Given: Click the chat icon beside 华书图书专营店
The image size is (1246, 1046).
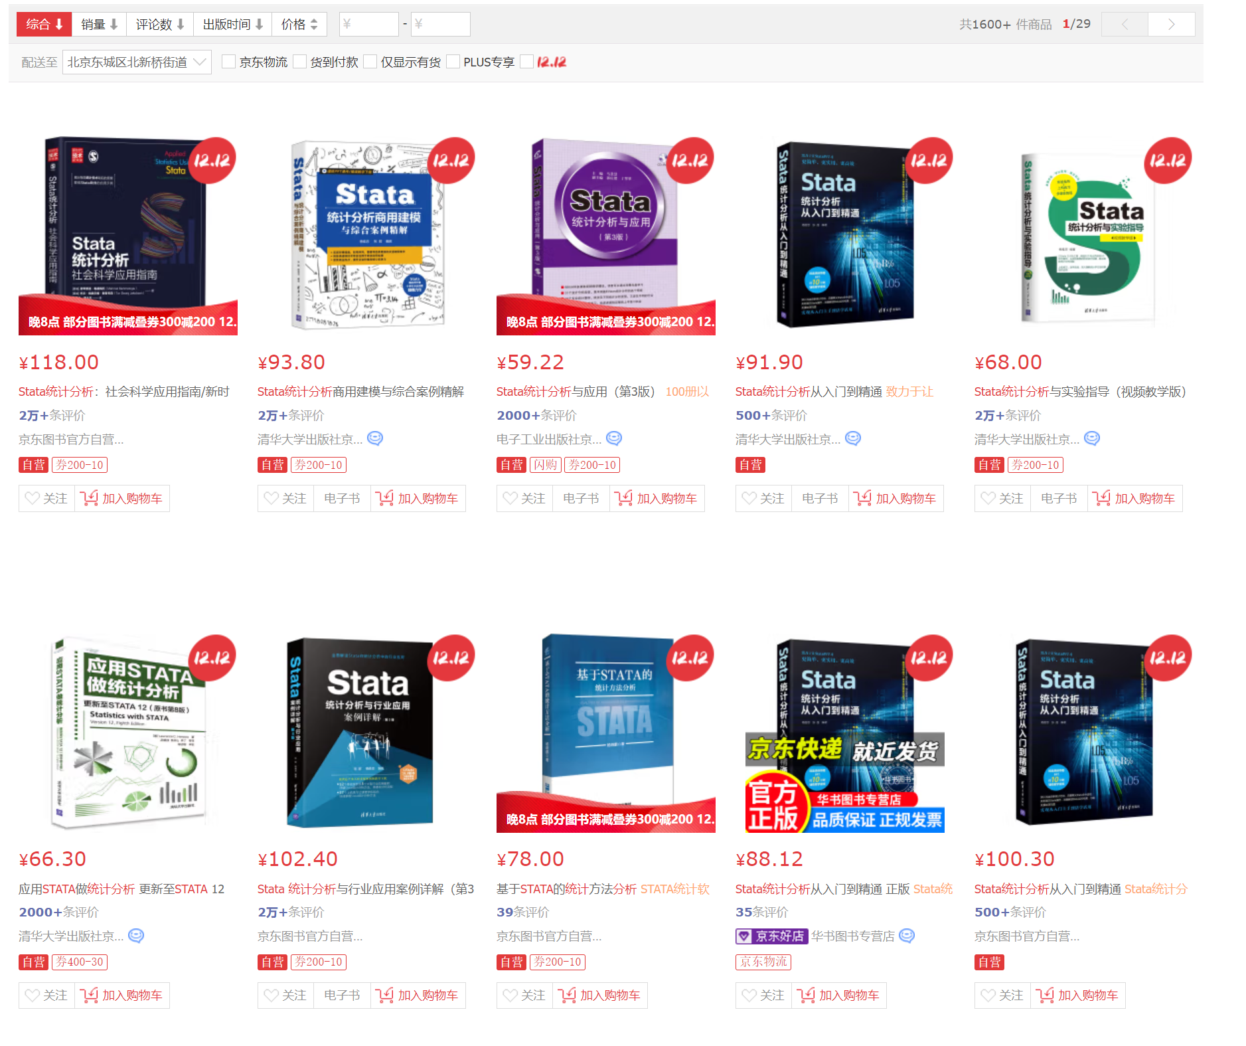Looking at the screenshot, I should (x=907, y=936).
